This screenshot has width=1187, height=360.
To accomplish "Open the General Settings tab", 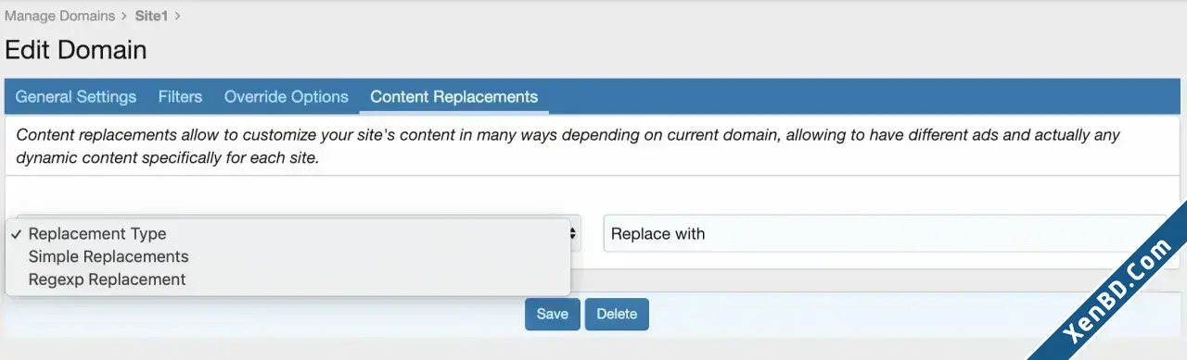I will click(76, 96).
